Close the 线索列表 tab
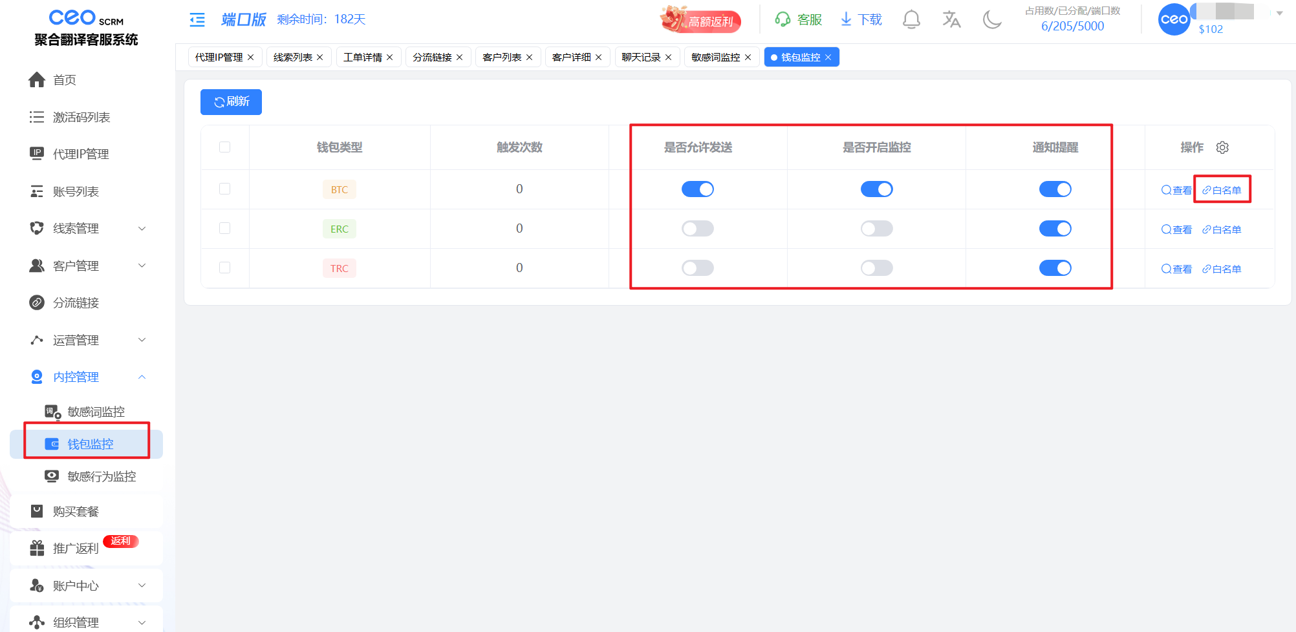 pos(320,58)
